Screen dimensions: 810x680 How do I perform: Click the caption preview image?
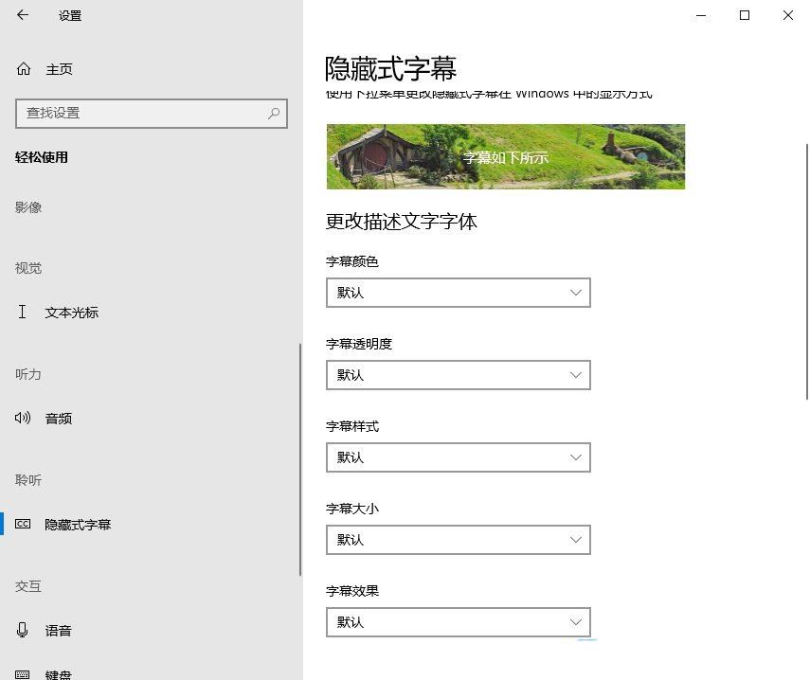coord(505,156)
